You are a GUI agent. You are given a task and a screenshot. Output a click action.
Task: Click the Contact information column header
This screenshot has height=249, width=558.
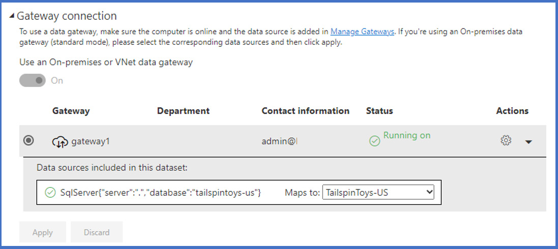pyautogui.click(x=305, y=111)
